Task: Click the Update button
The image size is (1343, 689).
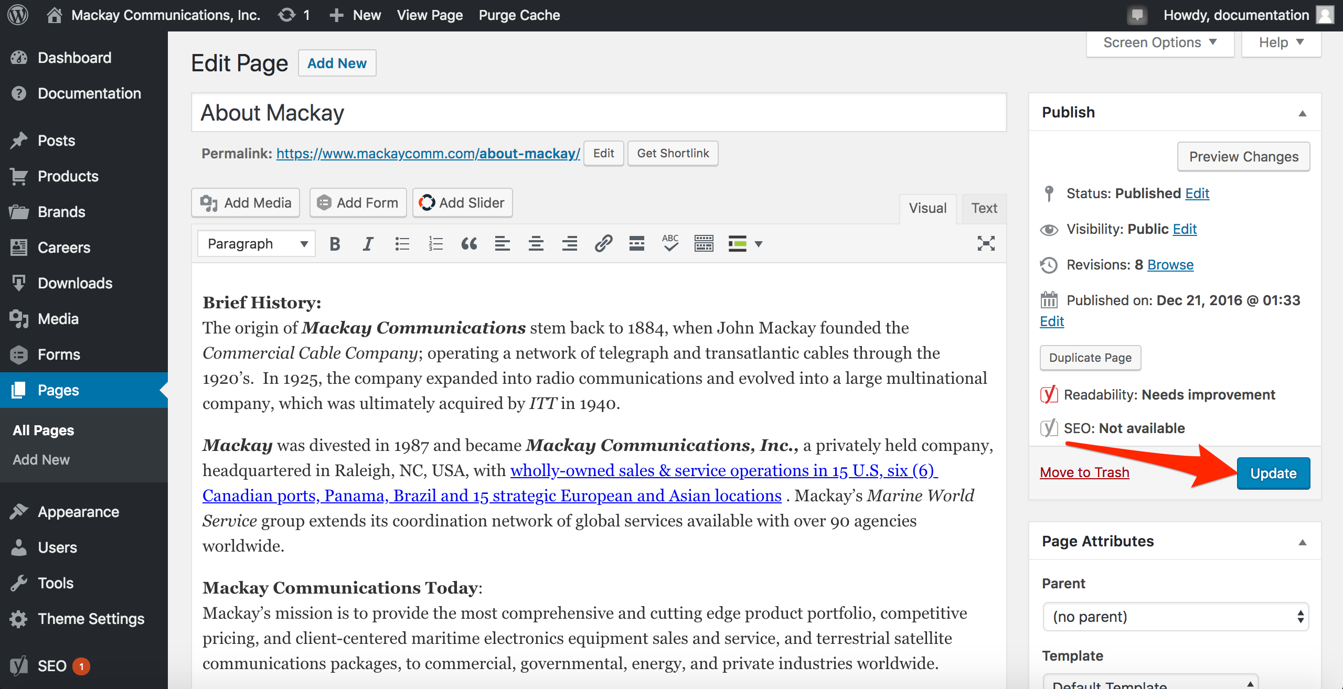Action: (1273, 473)
